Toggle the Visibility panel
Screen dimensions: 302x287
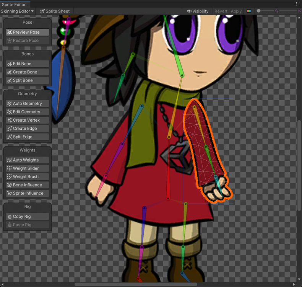197,11
